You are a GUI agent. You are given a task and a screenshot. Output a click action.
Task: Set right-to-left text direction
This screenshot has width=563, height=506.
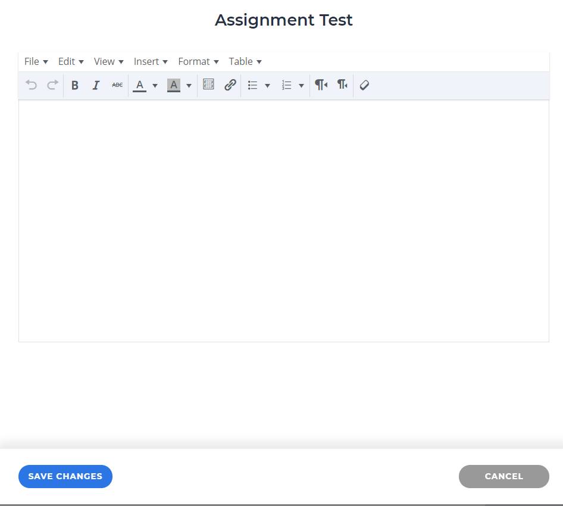tap(342, 85)
